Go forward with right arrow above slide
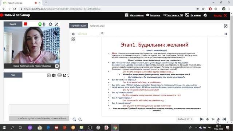 pos(226,34)
